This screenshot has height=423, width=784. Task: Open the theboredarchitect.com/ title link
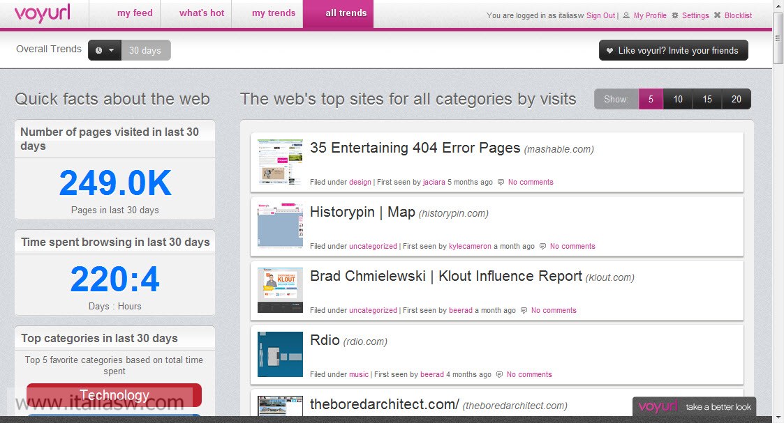(385, 405)
